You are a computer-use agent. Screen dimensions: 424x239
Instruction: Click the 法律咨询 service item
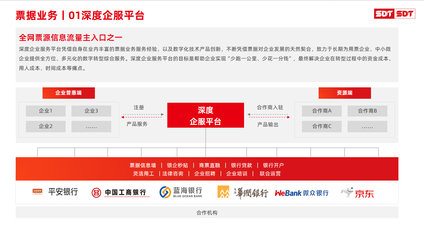pyautogui.click(x=173, y=174)
